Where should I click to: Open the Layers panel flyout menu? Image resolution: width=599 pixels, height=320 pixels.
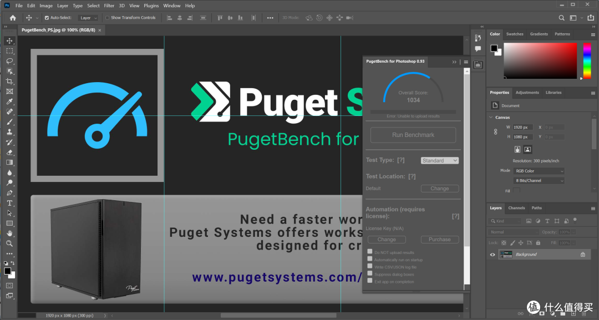[x=593, y=209]
